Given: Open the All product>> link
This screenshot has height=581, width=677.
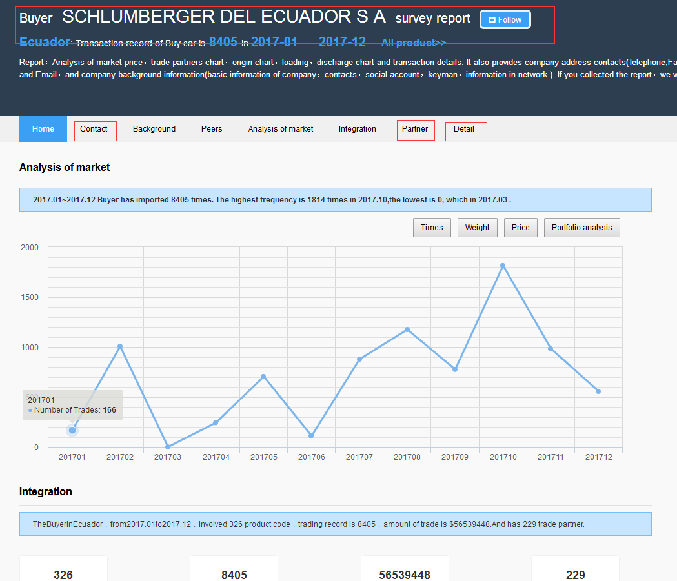Looking at the screenshot, I should pos(414,43).
